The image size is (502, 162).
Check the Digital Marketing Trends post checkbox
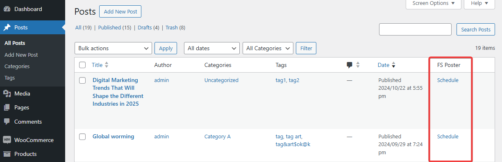pyautogui.click(x=82, y=80)
